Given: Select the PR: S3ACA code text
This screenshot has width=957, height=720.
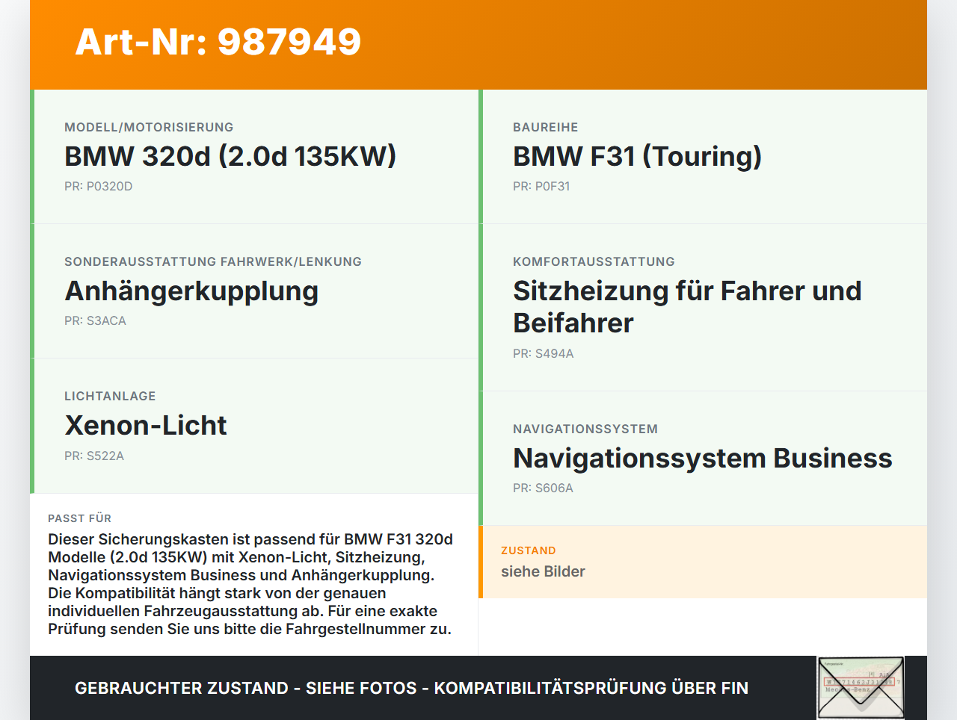Looking at the screenshot, I should tap(95, 320).
